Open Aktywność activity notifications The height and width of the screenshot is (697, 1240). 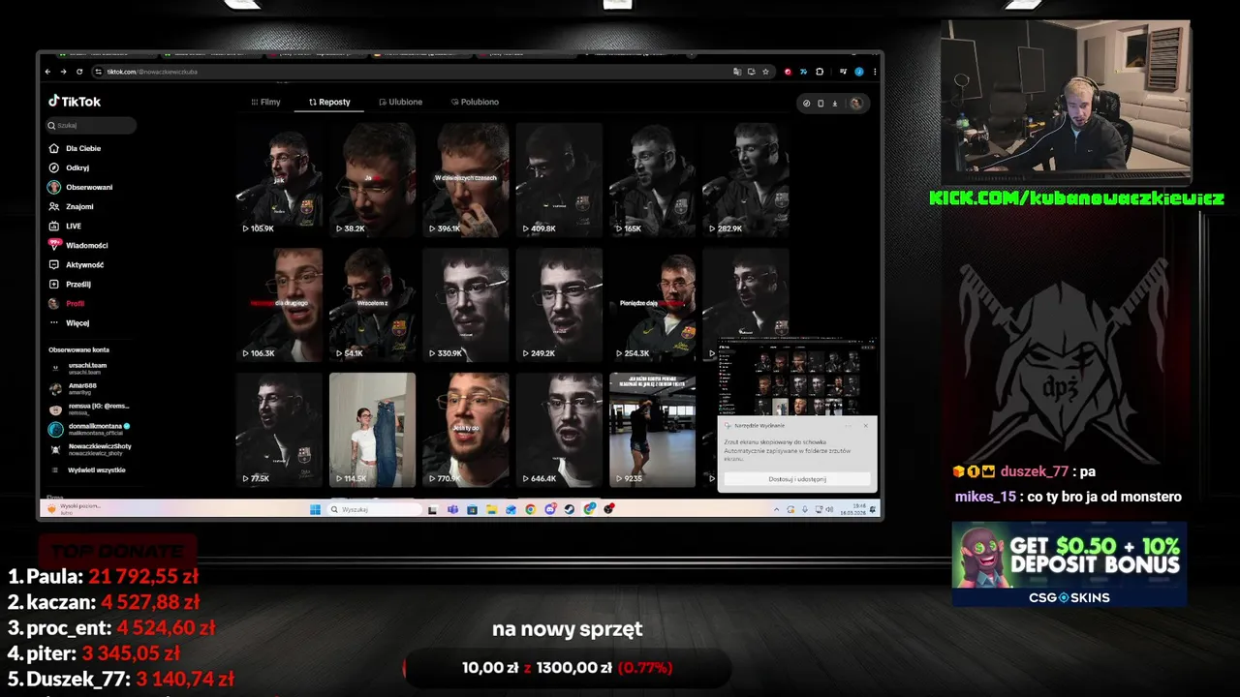[x=77, y=264]
